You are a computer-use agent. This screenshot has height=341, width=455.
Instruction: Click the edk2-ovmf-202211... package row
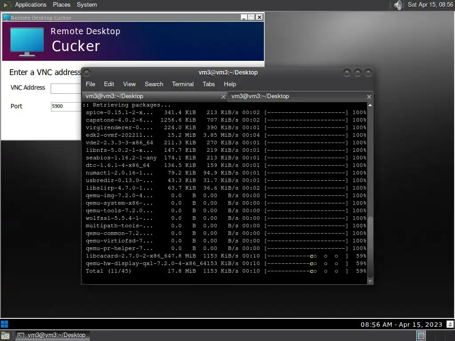pos(226,135)
